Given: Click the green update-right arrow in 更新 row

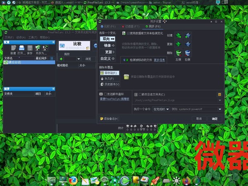Looking at the screenshot, I should click(x=179, y=44).
